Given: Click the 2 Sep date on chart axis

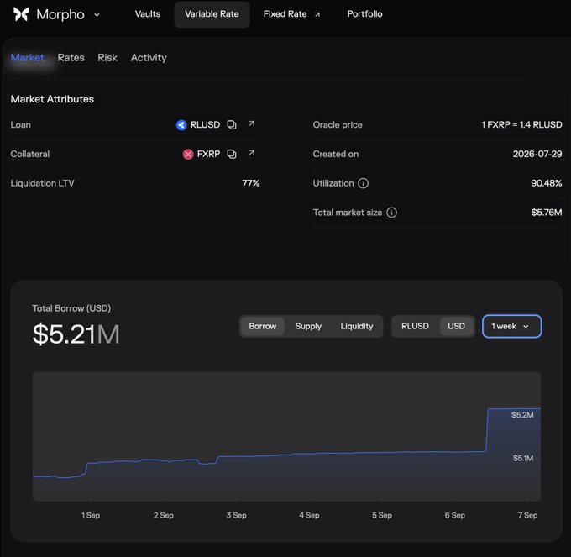Looking at the screenshot, I should coord(164,515).
